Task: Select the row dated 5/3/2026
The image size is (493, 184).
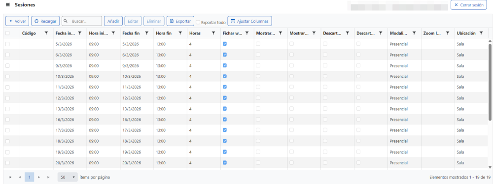Action: pyautogui.click(x=7, y=44)
